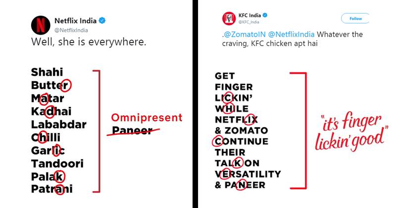
Task: Click the word "Lababdar" in the paneer list
Action: pos(58,124)
